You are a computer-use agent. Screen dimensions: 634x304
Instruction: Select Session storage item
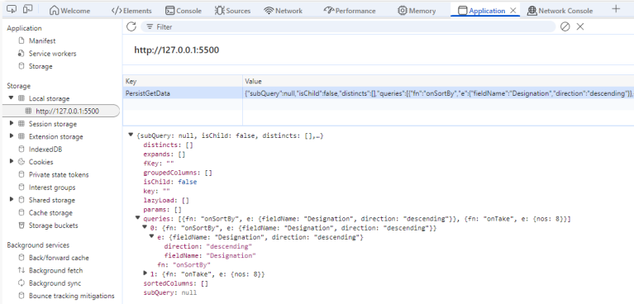(x=53, y=124)
